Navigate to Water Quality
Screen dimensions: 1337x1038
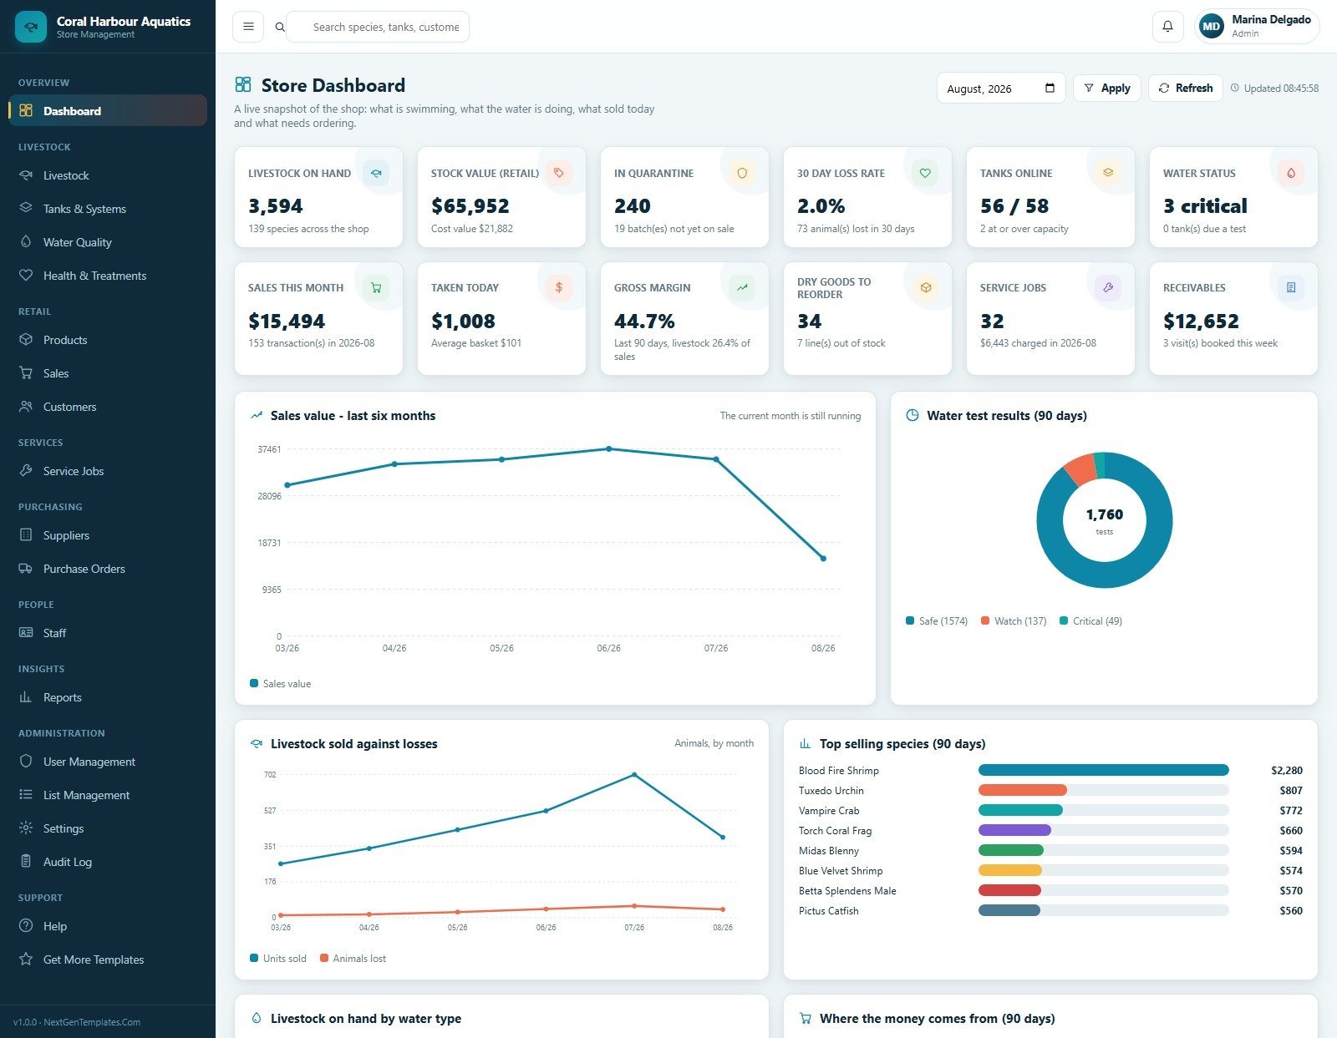point(108,242)
